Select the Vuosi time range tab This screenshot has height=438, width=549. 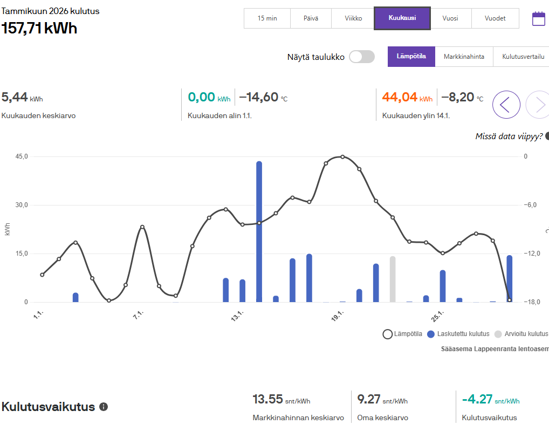(450, 18)
